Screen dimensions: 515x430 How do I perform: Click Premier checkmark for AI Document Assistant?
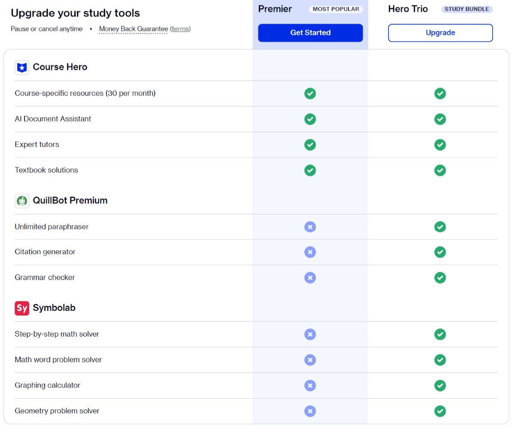pyautogui.click(x=310, y=119)
